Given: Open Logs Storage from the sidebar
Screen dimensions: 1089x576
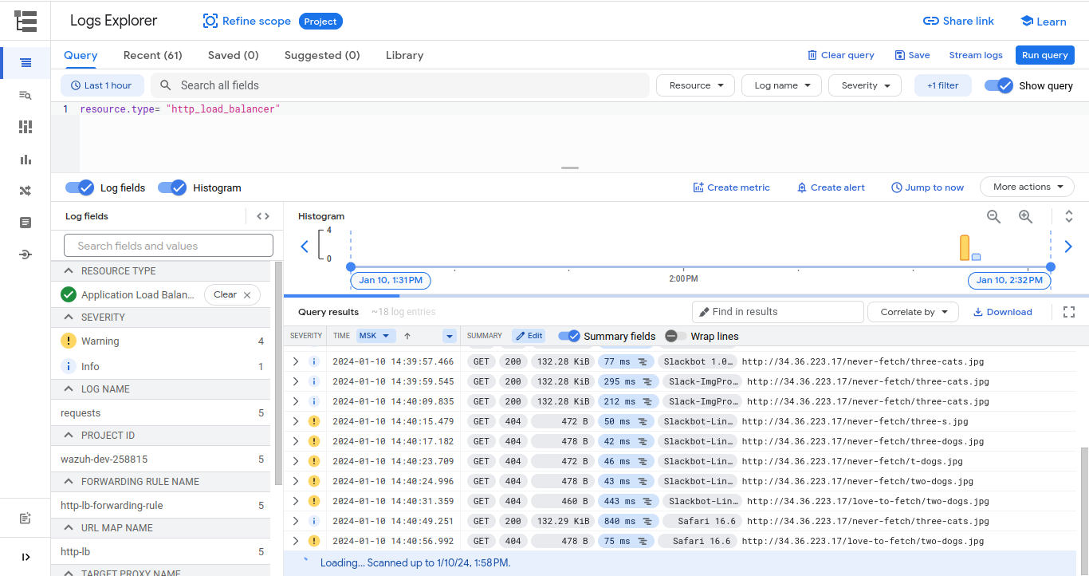Looking at the screenshot, I should pyautogui.click(x=26, y=222).
